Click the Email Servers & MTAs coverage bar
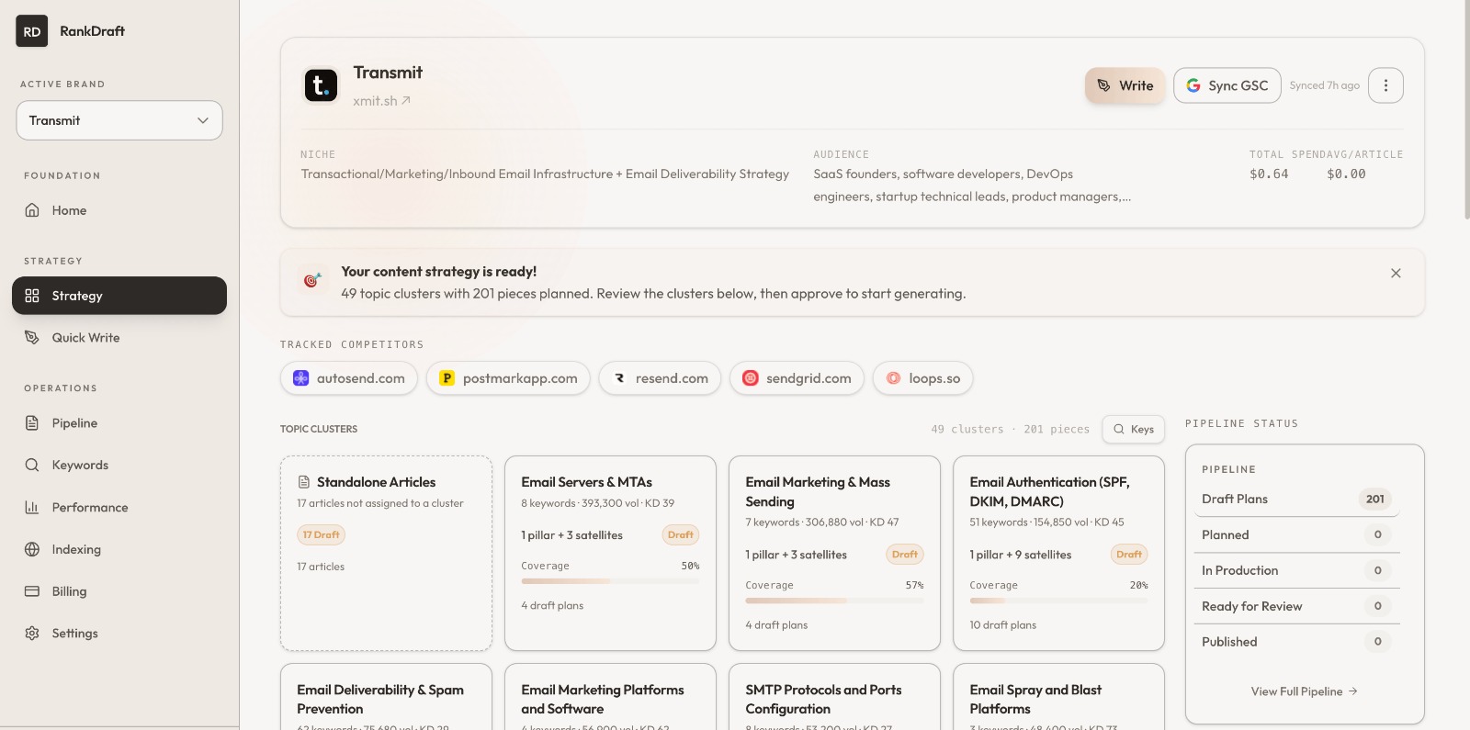 (610, 581)
